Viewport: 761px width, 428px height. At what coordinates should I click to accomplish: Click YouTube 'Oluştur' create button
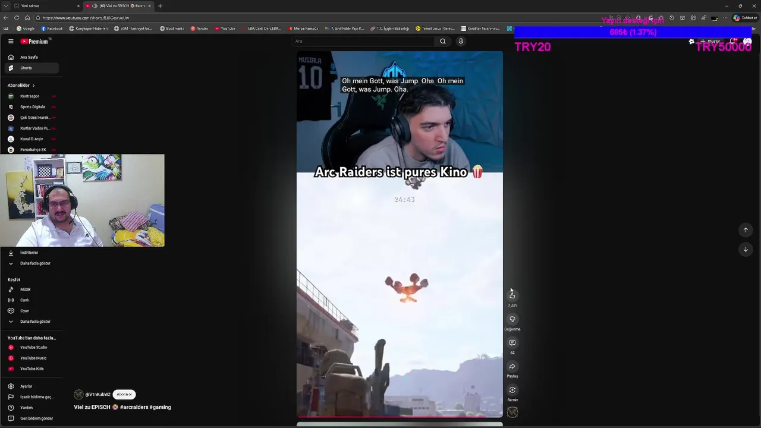pyautogui.click(x=710, y=41)
